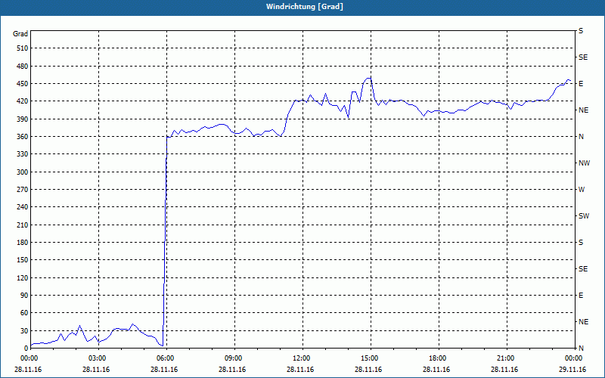Image resolution: width=605 pixels, height=378 pixels.
Task: Click the 29.11.16 date label
Action: 572,370
